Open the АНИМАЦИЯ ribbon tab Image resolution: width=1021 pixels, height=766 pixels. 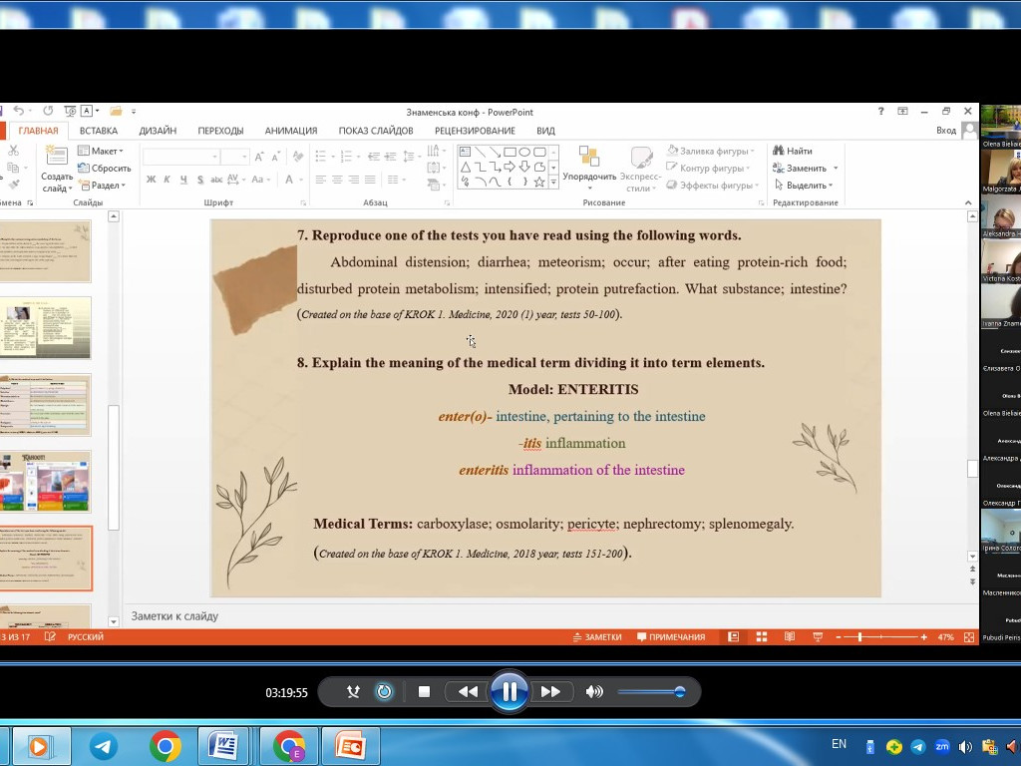[291, 131]
